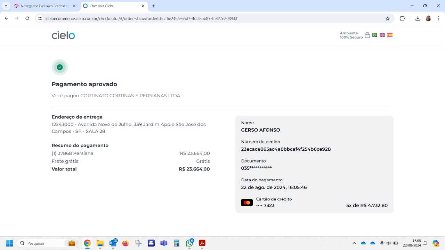The height and width of the screenshot is (250, 445).
Task: Click the address bar URL
Action: coord(141,18)
